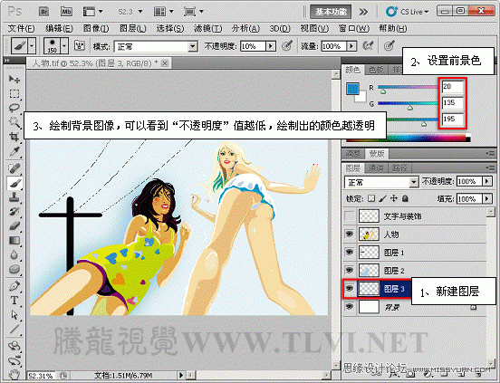Image resolution: width=500 pixels, height=383 pixels.
Task: Hide the 图层 2 layer
Action: 350,271
